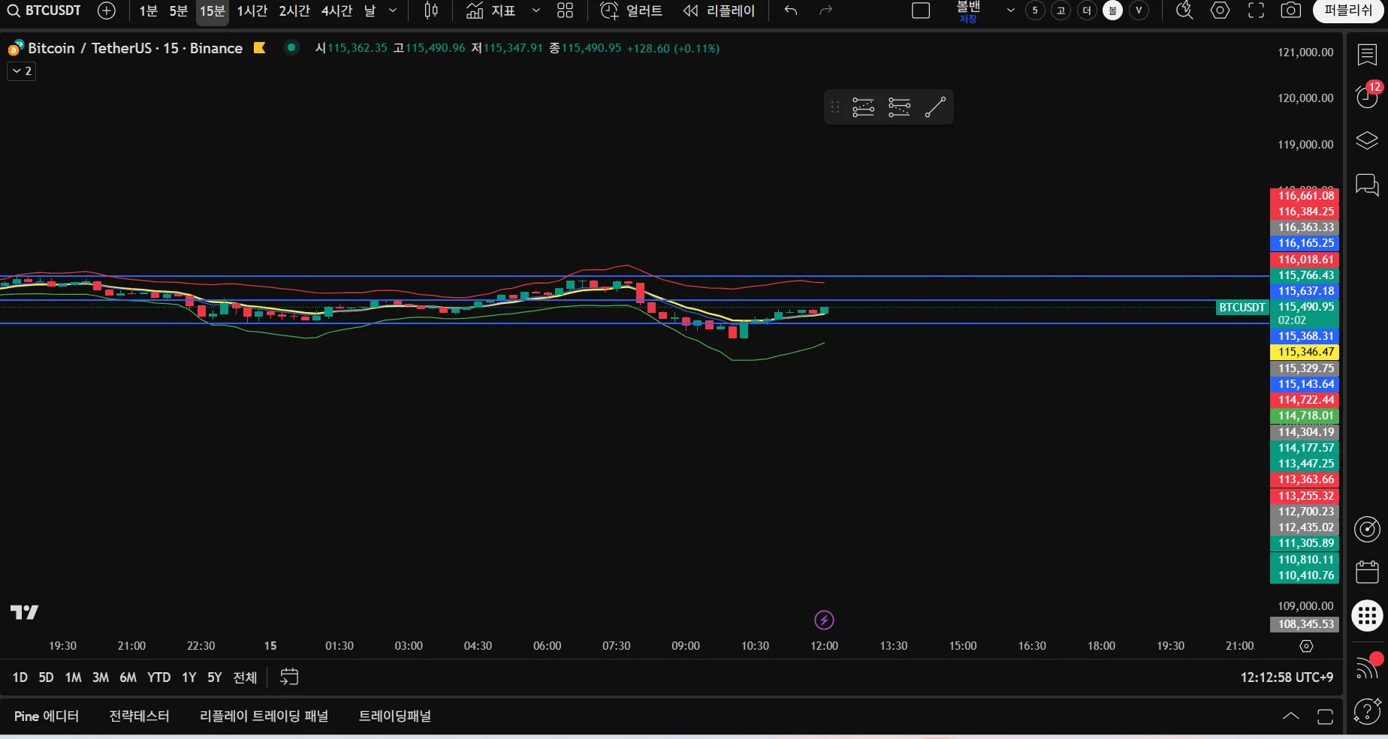Click the 퍼블리쉬 button
Screen dimensions: 1388x739
coord(1348,11)
